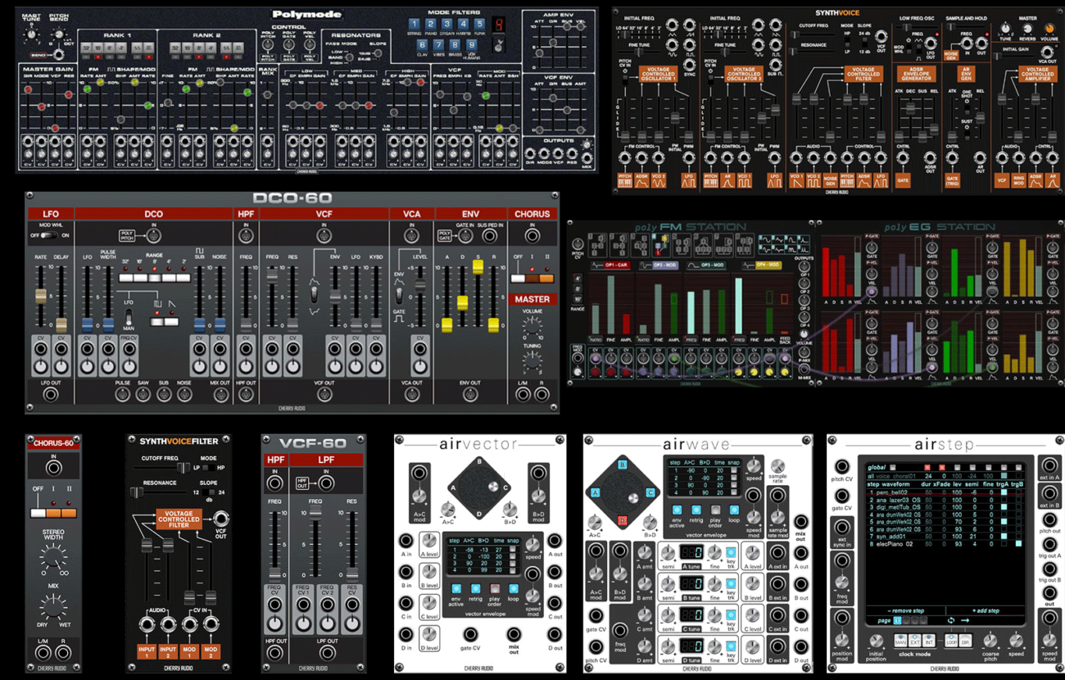Click '+ add step' in airstep

pyautogui.click(x=985, y=610)
